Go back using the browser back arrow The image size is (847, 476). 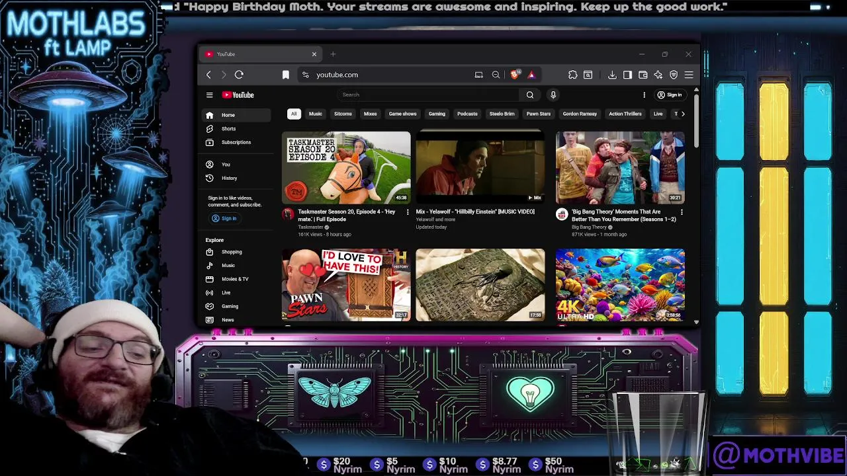point(208,75)
